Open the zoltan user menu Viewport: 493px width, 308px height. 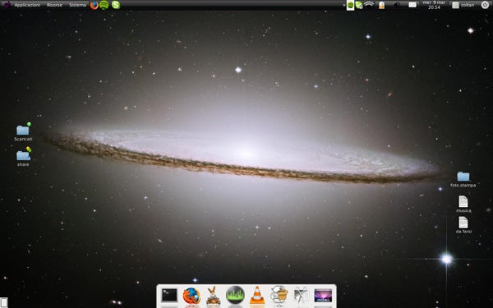coord(463,5)
